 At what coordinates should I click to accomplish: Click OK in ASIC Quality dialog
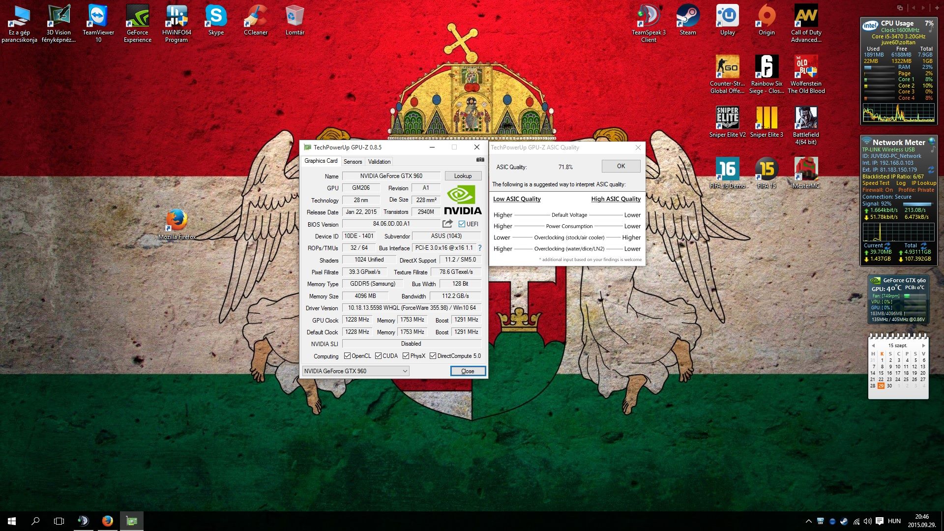click(621, 166)
